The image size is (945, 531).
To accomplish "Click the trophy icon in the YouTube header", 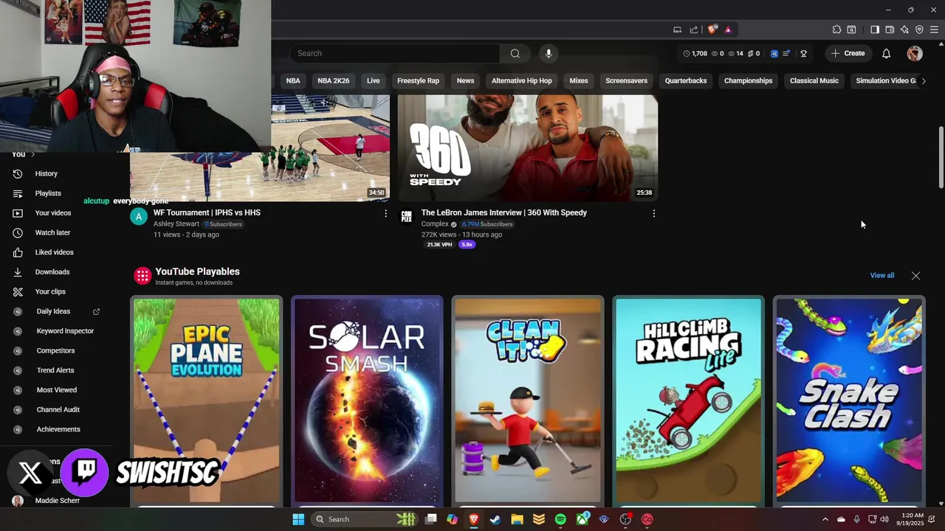I will point(803,53).
